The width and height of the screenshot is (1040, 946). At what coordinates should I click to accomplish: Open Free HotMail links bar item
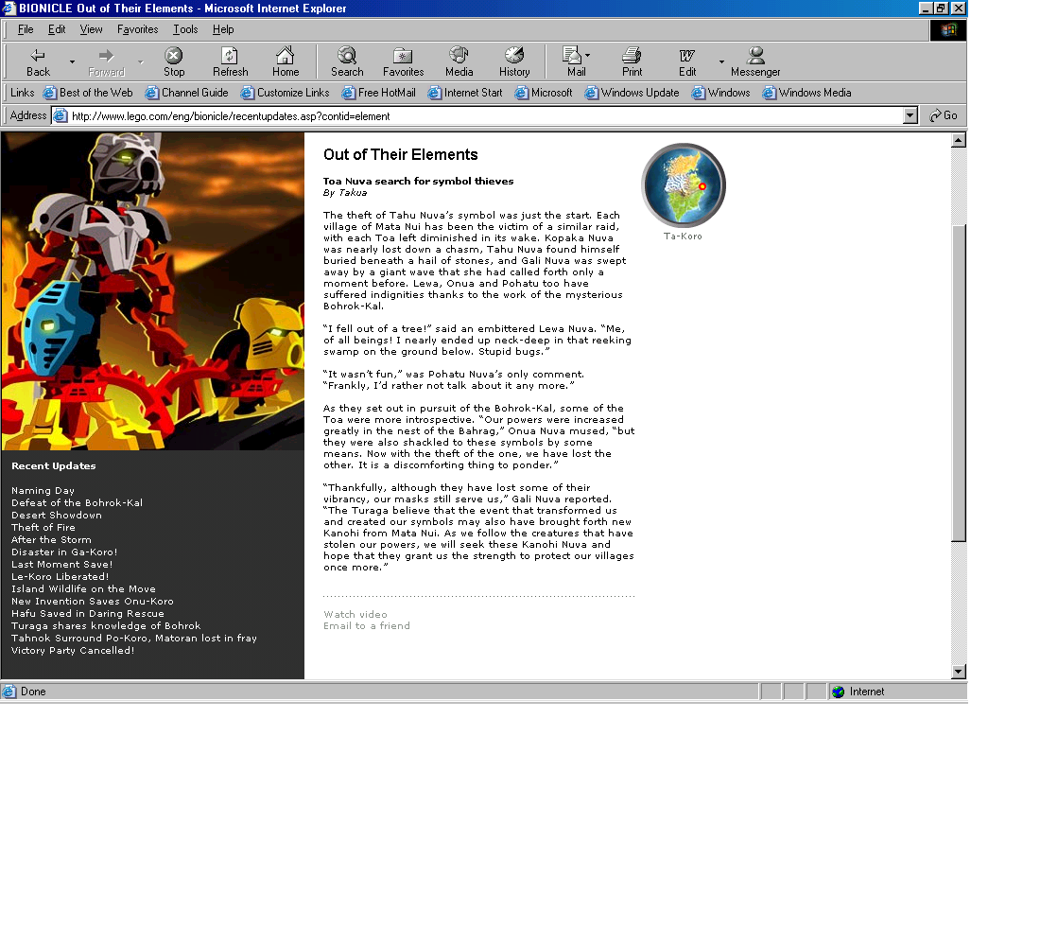[378, 93]
